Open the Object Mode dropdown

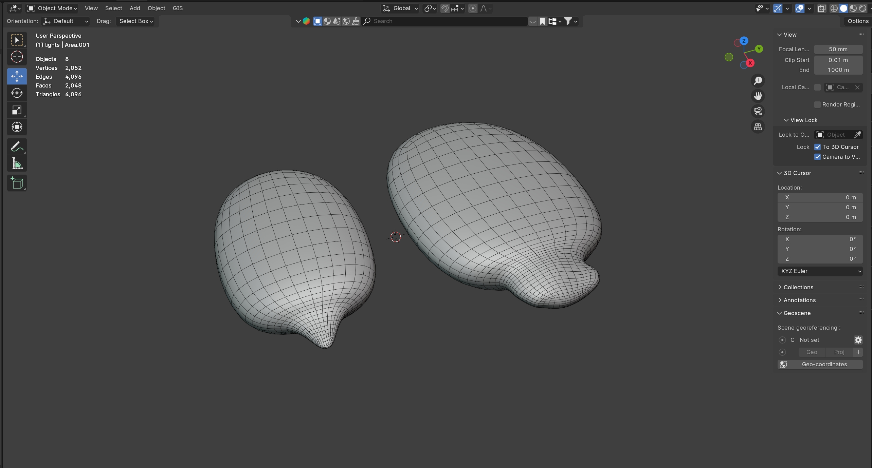(52, 8)
